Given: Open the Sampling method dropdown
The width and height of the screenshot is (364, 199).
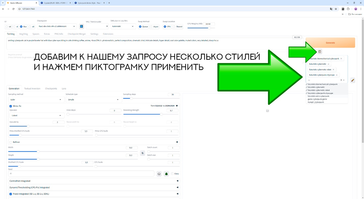Looking at the screenshot, I should pos(36,99).
